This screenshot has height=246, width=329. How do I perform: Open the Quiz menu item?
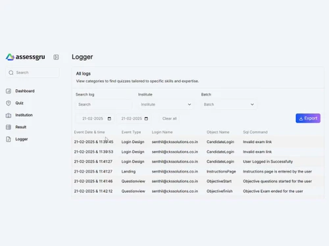(19, 103)
